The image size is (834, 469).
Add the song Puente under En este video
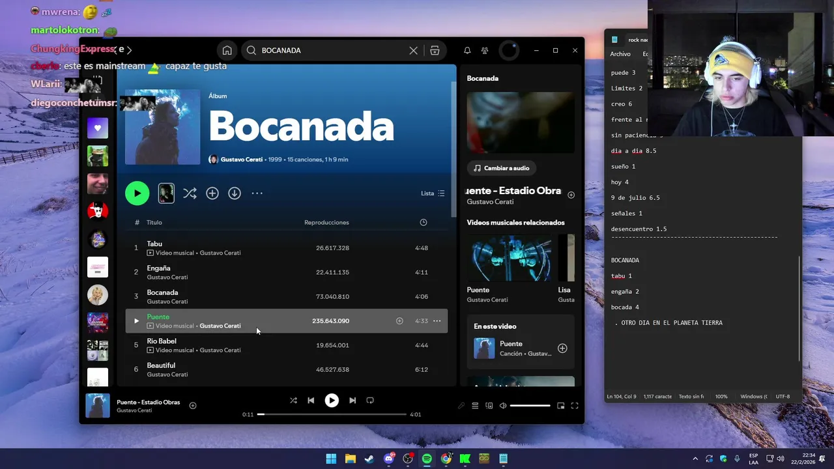tap(562, 348)
